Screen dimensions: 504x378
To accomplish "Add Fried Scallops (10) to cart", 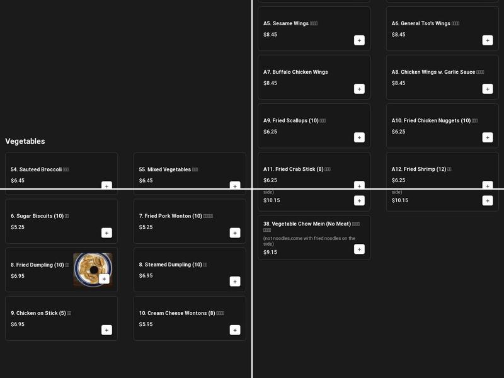I will pos(359,137).
